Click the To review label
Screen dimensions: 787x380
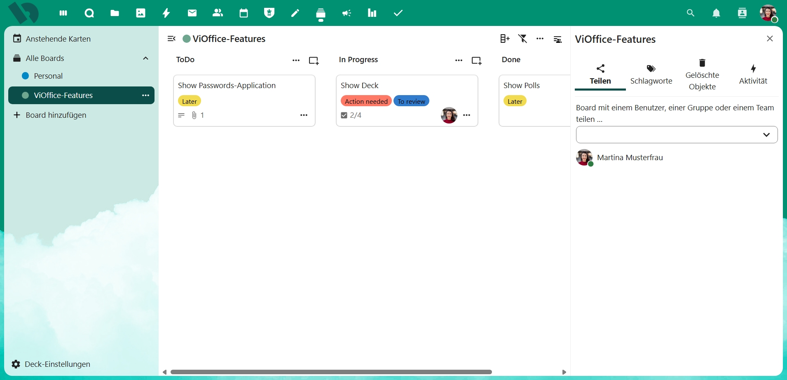(411, 101)
